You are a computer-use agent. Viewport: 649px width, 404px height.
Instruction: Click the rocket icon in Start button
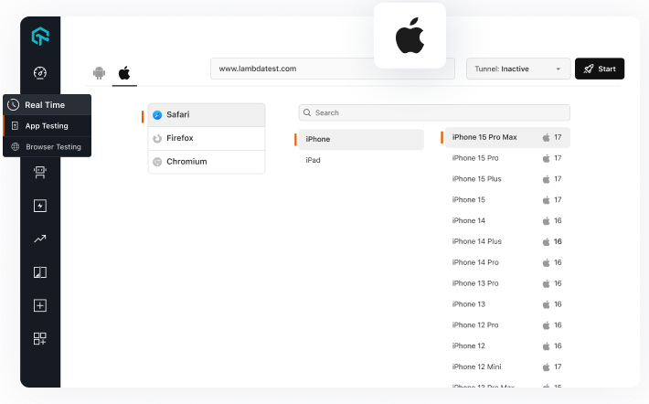tap(589, 69)
